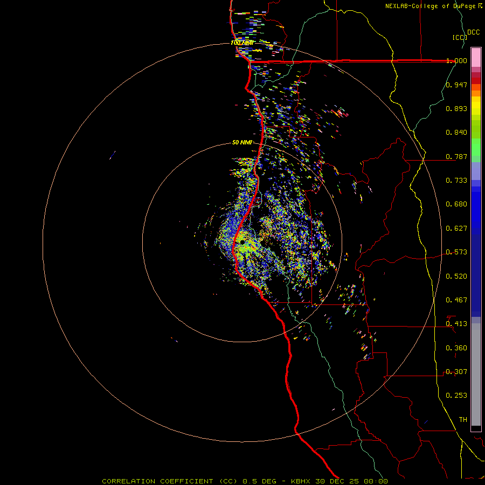Select the 0.467 scale value
Image resolution: width=485 pixels, height=485 pixels.
pos(456,300)
